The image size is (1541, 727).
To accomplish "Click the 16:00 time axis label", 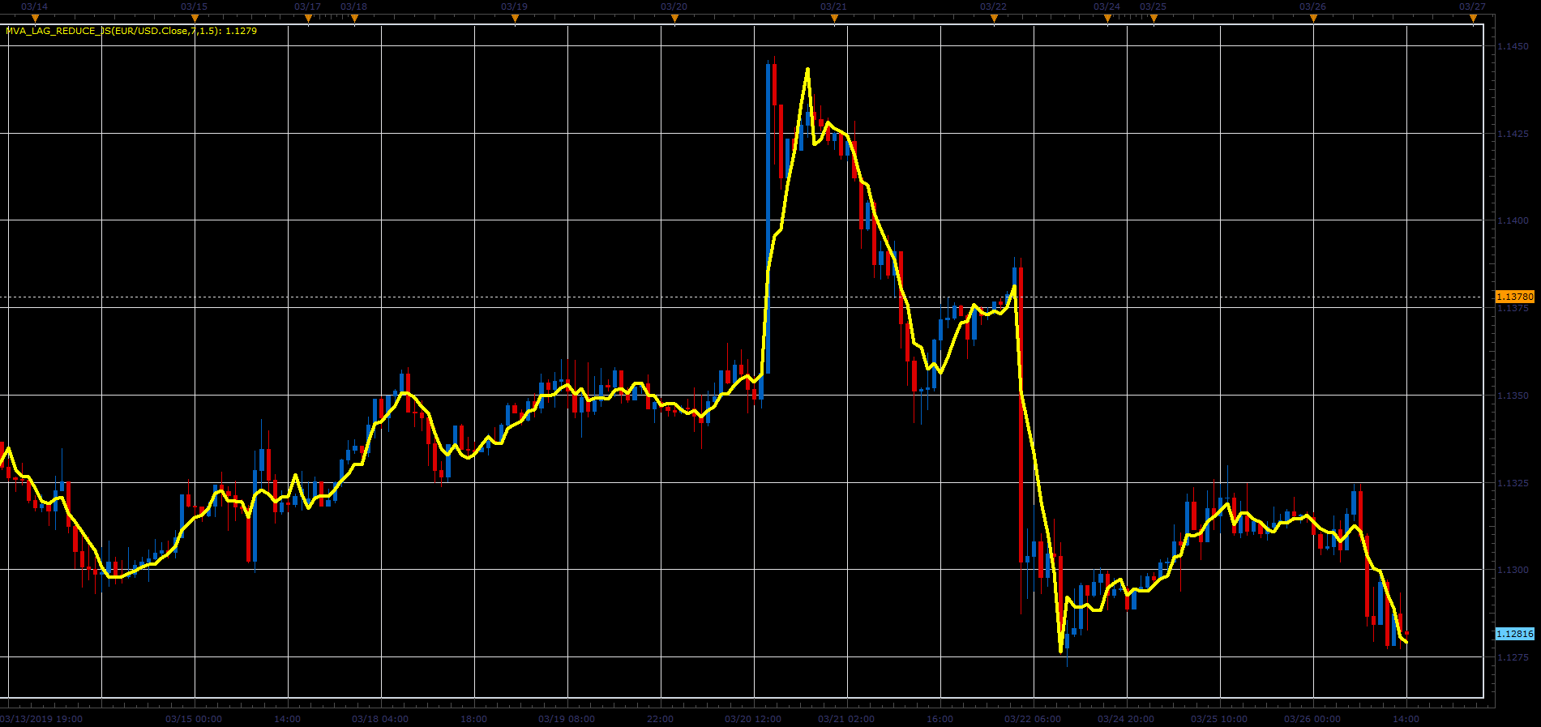I will 940,719.
